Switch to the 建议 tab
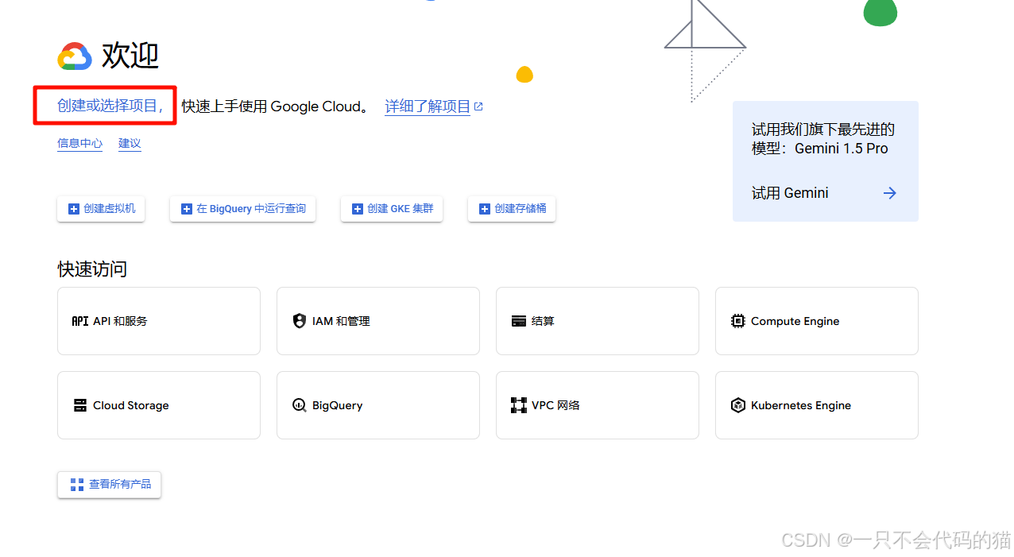This screenshot has height=557, width=1014. pos(130,144)
